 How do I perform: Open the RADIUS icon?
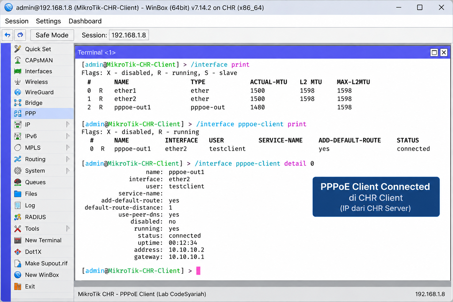click(x=18, y=217)
